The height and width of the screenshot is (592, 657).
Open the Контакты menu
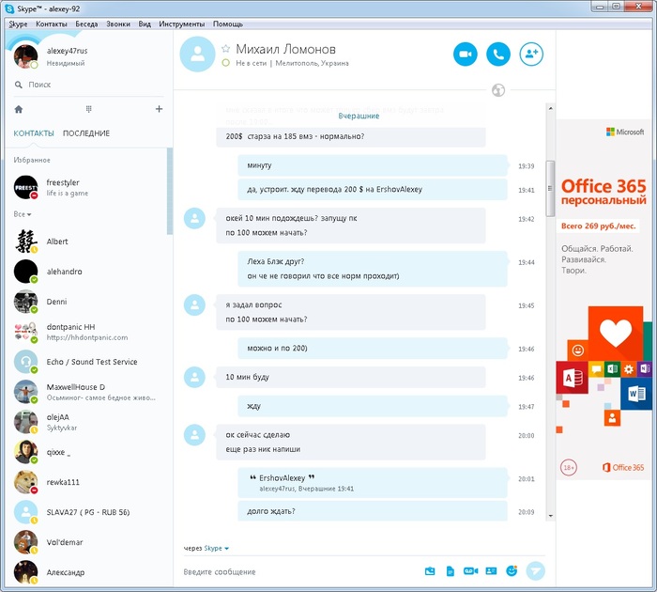click(51, 23)
